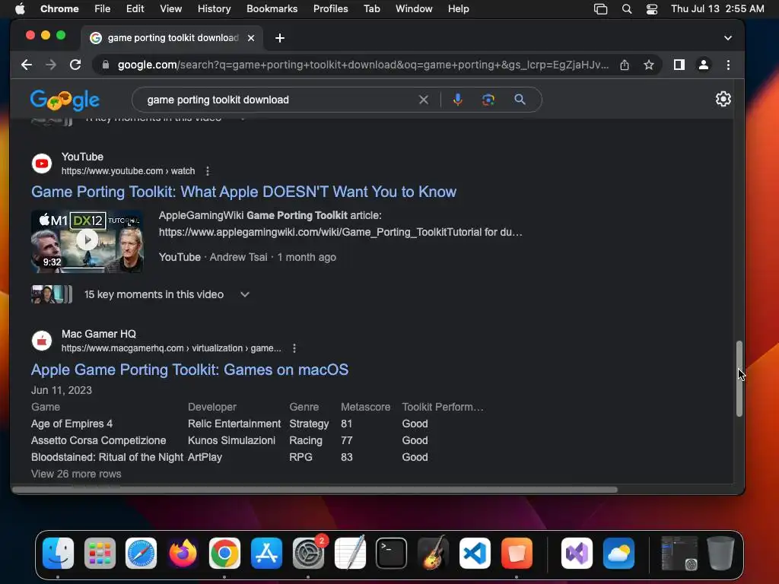Open Trash in the dock
The width and height of the screenshot is (779, 584).
point(720,554)
